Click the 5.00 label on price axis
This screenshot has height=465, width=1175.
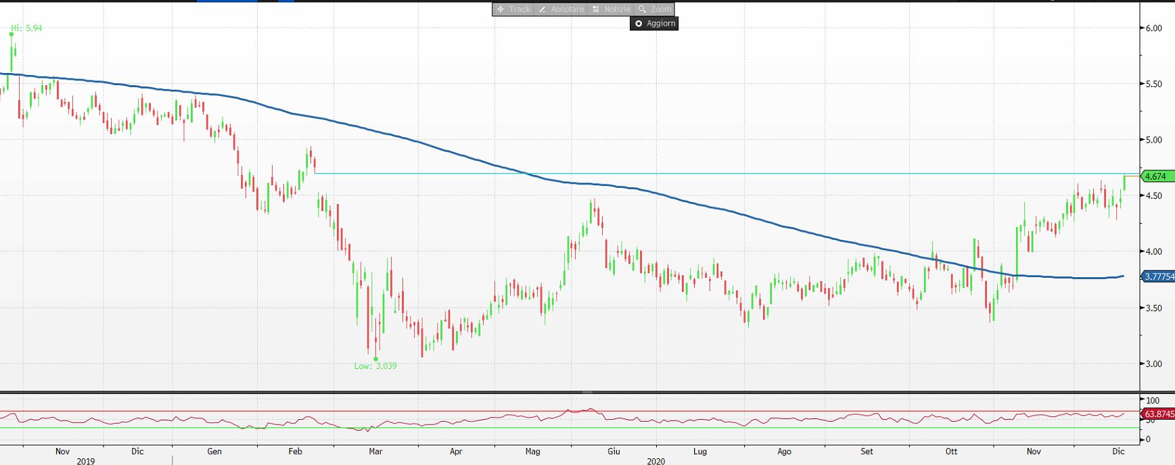[x=1153, y=140]
